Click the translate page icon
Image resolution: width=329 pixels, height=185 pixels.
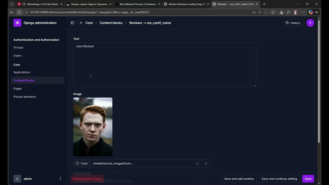254,12
